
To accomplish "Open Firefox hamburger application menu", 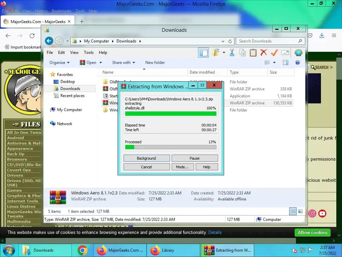I will (x=334, y=35).
